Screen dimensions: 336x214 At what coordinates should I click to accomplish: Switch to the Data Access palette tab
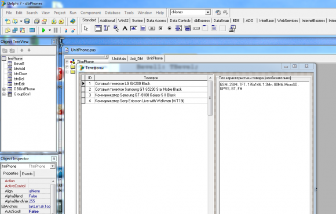pyautogui.click(x=156, y=21)
